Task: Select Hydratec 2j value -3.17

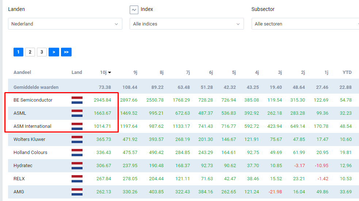Action: tap(299, 166)
